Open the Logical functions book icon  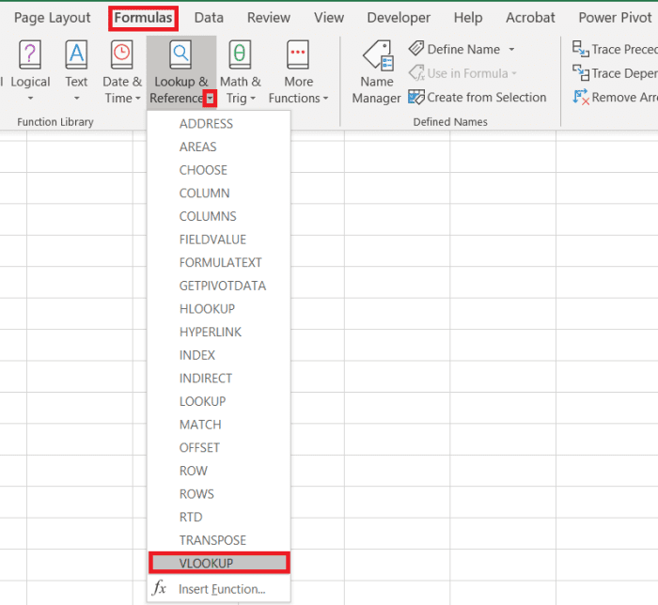pyautogui.click(x=30, y=54)
